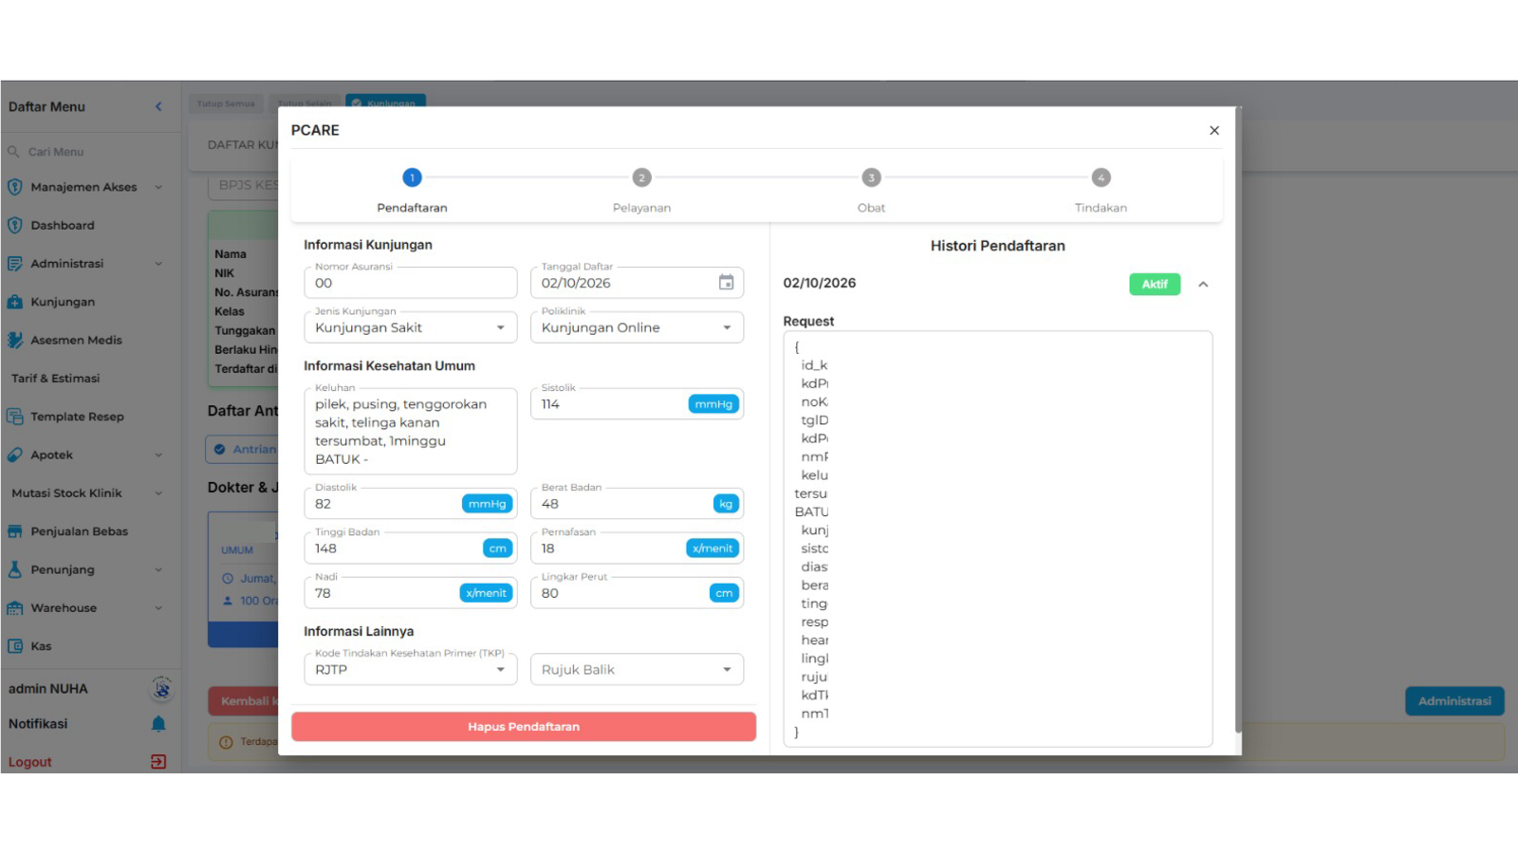Click the Warehouse icon

click(15, 608)
